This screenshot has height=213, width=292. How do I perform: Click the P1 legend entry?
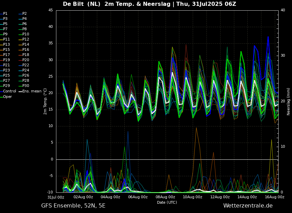point(5,14)
